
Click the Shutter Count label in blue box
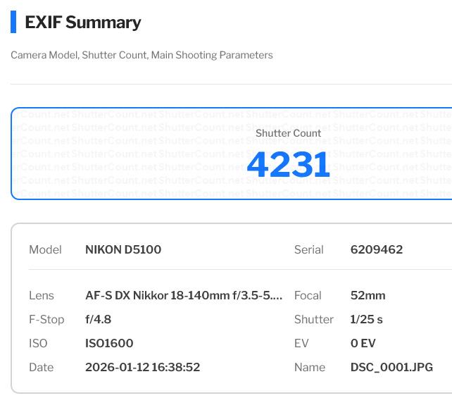288,133
